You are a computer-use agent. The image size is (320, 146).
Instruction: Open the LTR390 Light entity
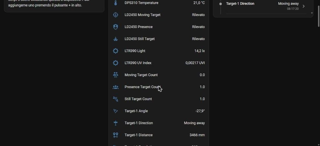pyautogui.click(x=159, y=51)
